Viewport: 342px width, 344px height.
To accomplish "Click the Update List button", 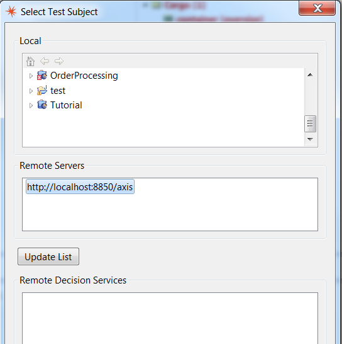I will click(x=48, y=256).
